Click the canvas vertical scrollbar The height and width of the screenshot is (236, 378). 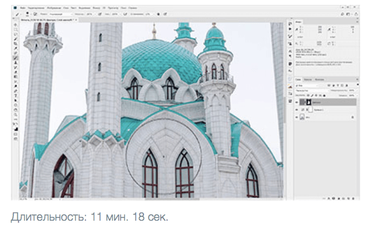[284, 110]
